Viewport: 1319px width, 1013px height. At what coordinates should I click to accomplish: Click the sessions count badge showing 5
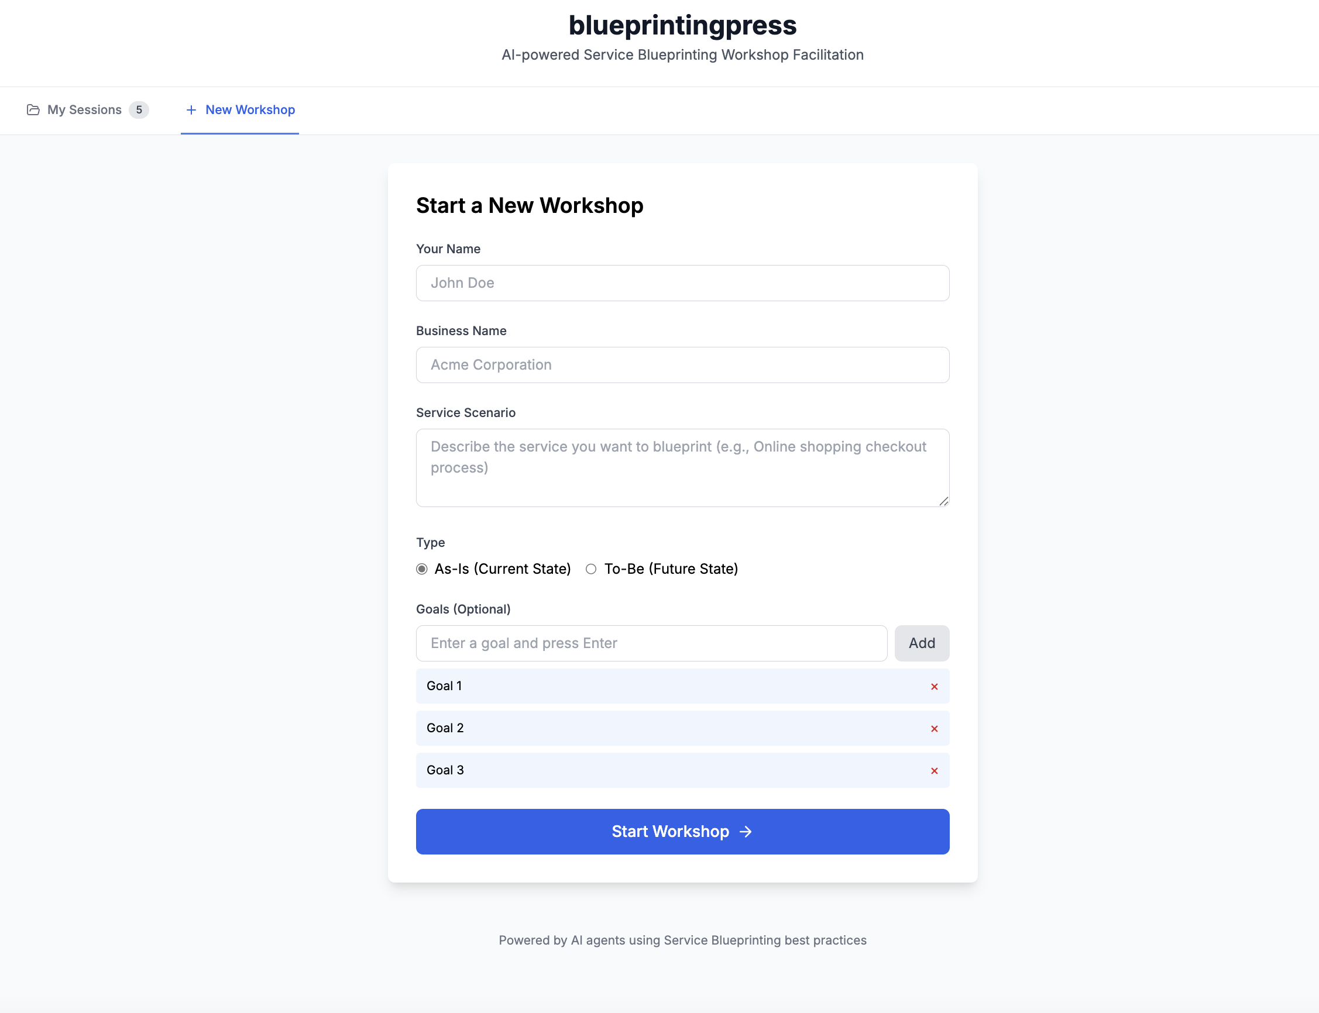tap(139, 110)
